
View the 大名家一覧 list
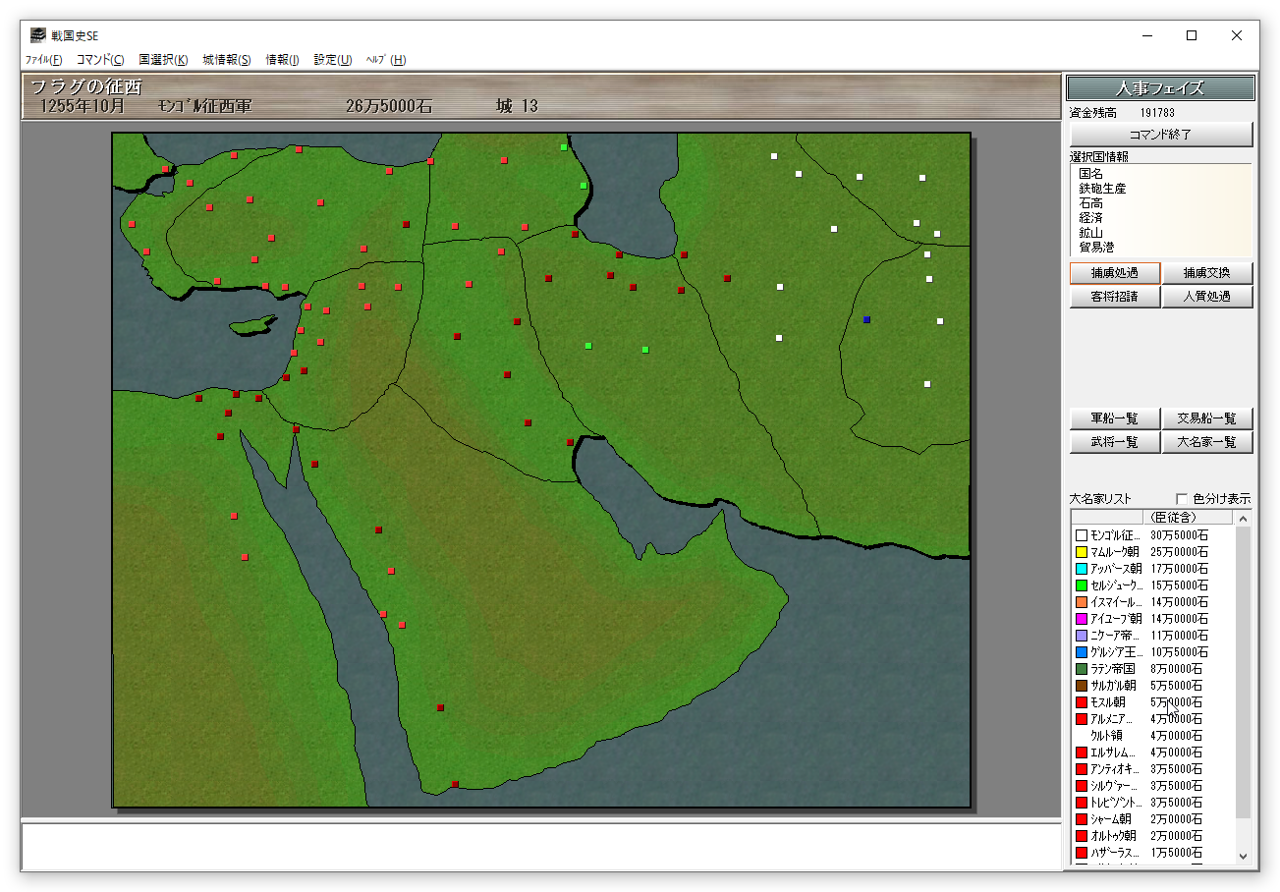(1207, 442)
